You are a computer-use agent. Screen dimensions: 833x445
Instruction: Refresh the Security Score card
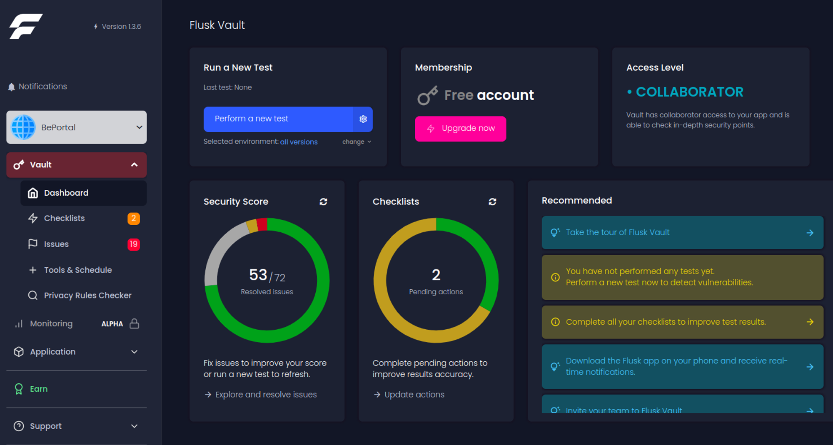click(x=323, y=201)
